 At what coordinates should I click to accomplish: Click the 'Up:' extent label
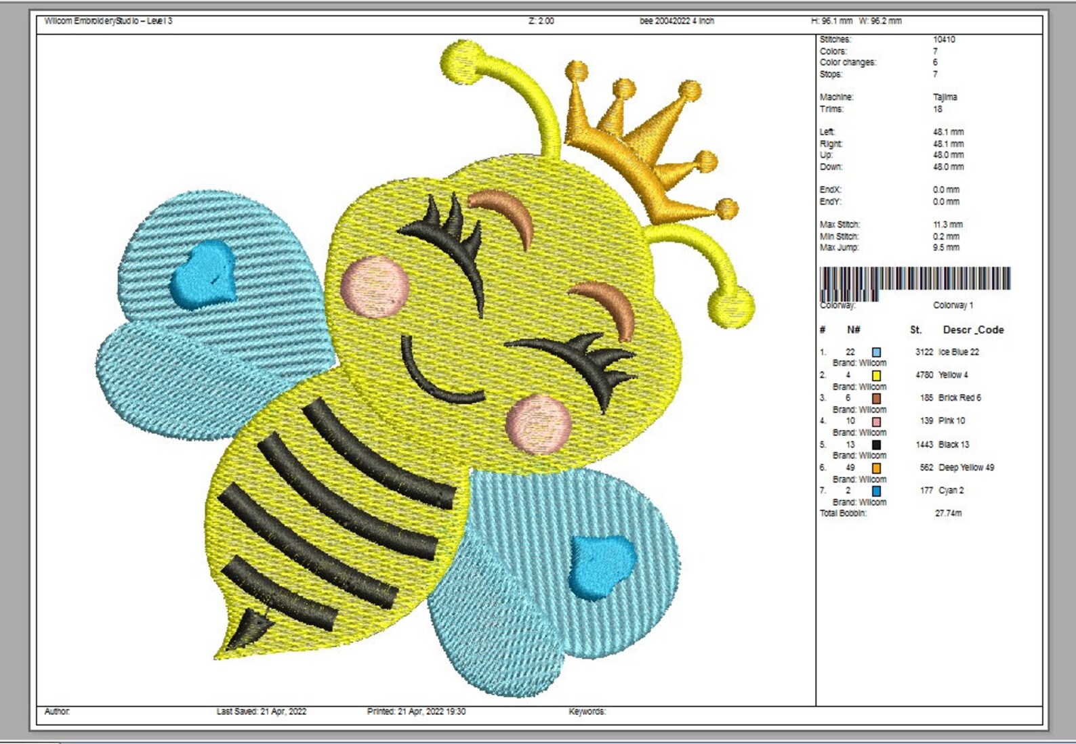826,155
